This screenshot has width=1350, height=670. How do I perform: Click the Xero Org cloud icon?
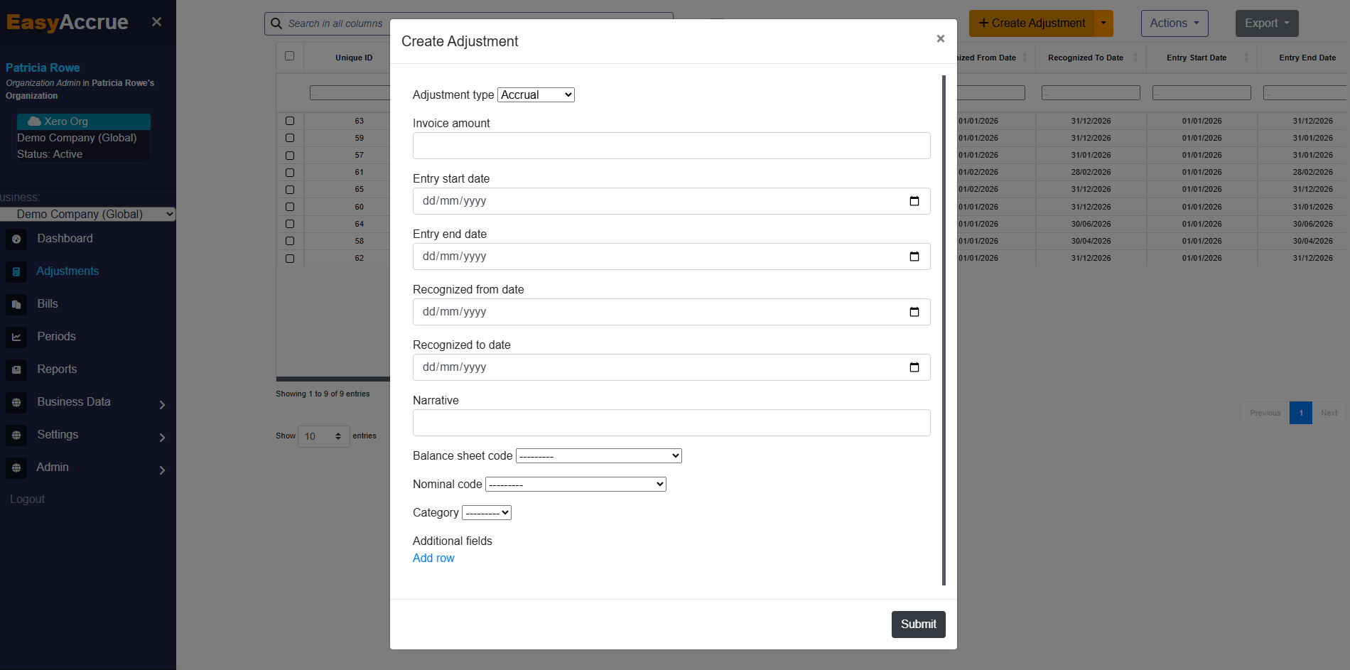point(34,121)
